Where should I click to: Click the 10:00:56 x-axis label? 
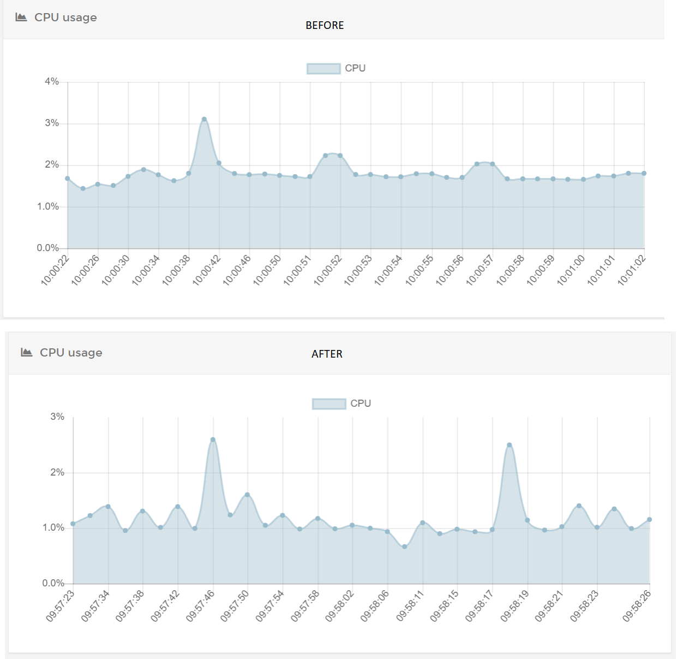(x=450, y=270)
